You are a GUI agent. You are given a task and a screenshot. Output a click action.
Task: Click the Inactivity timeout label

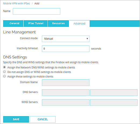(27, 48)
